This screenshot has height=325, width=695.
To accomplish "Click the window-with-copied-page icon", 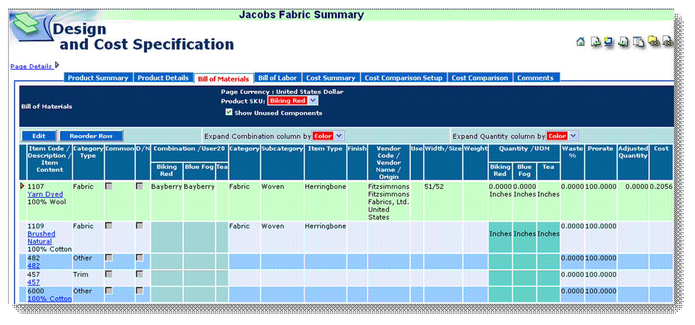I will (x=638, y=42).
